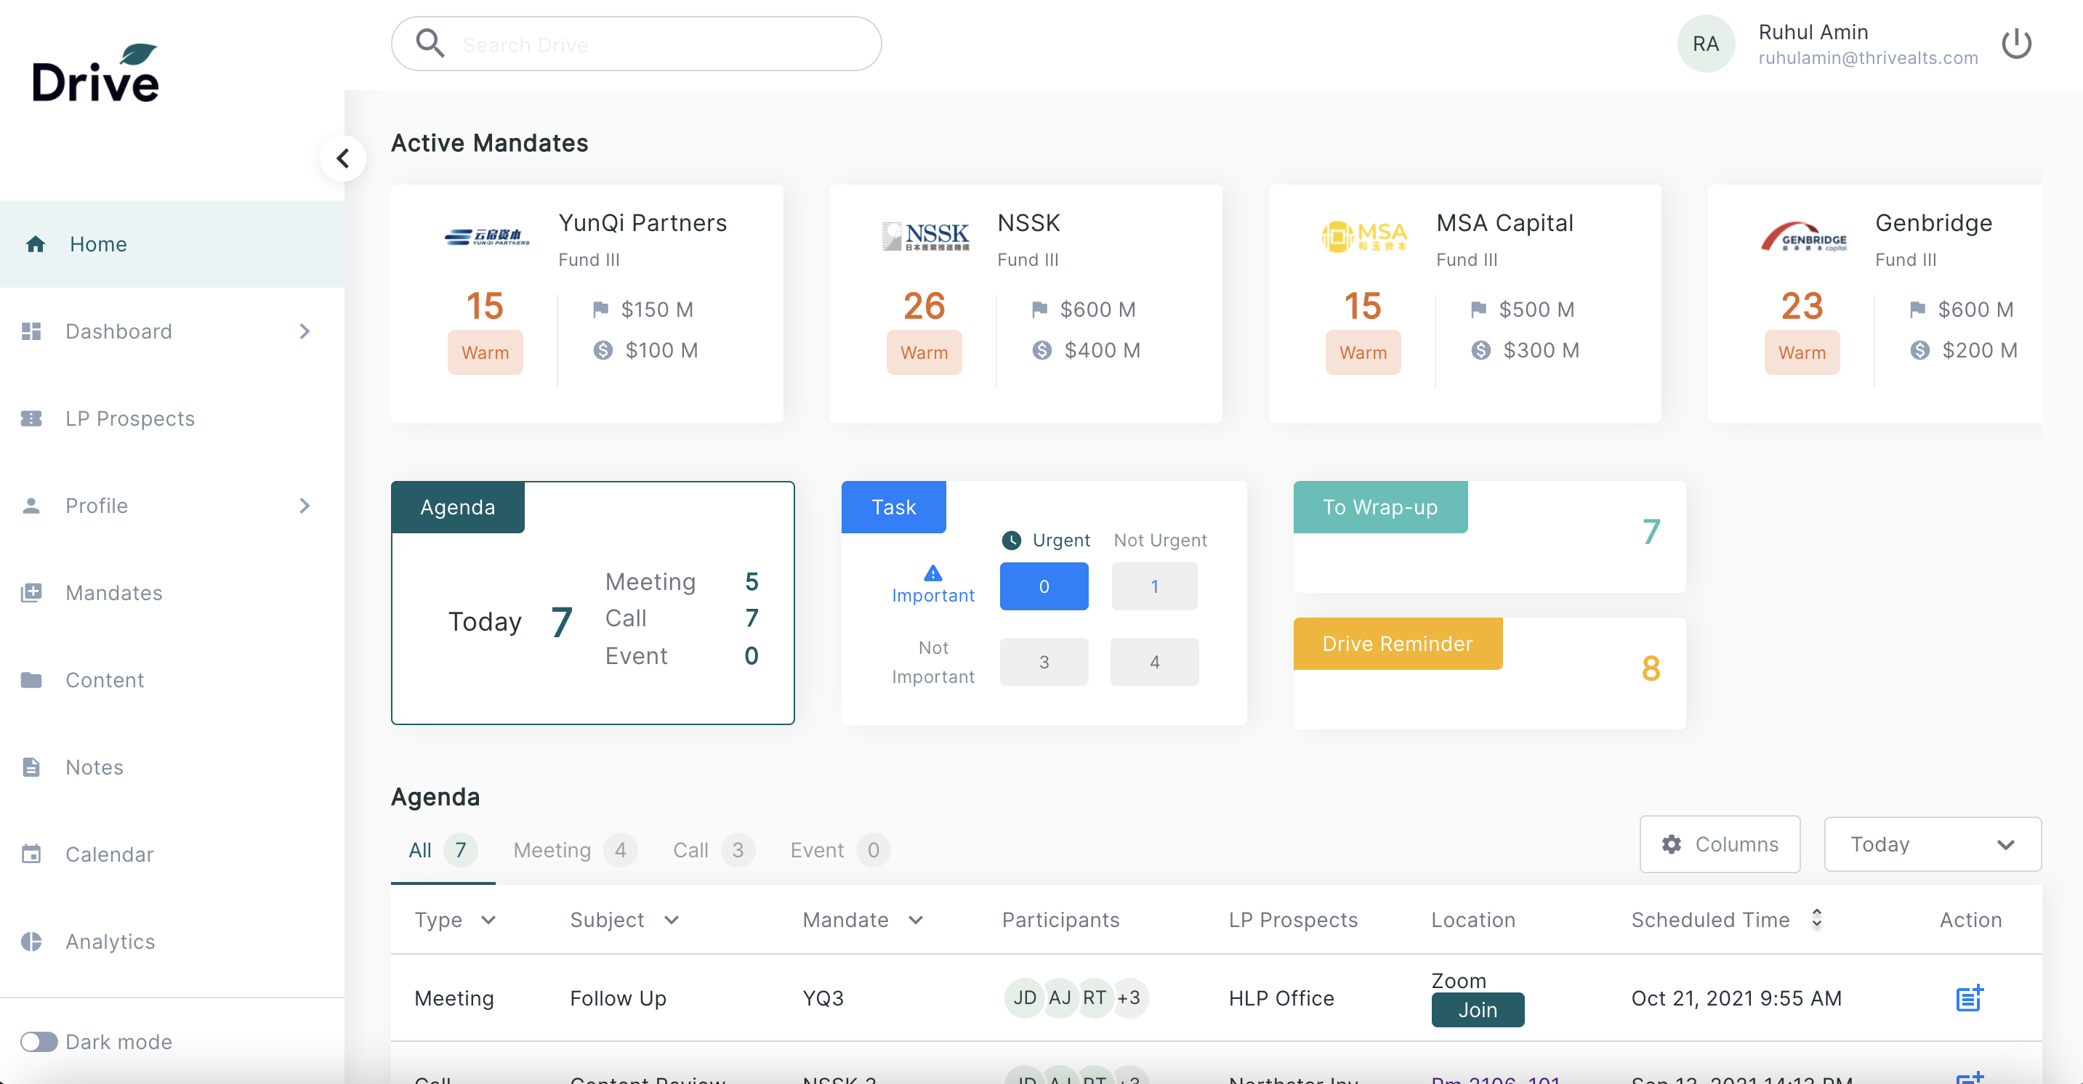This screenshot has height=1084, width=2083.
Task: Open LP Prospects from the sidebar
Action: [x=129, y=418]
